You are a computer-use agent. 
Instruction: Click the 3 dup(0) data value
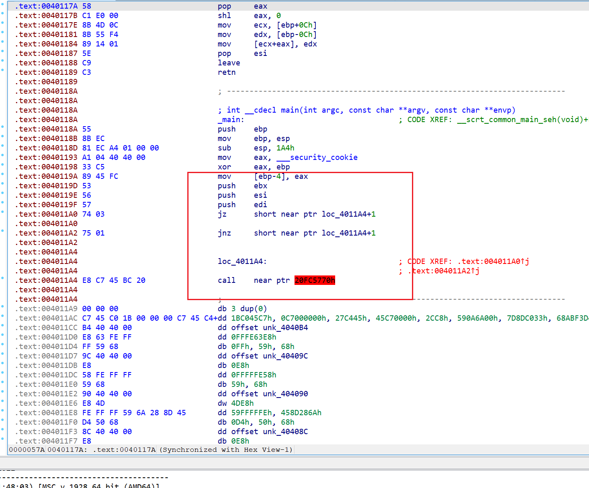pyautogui.click(x=249, y=309)
